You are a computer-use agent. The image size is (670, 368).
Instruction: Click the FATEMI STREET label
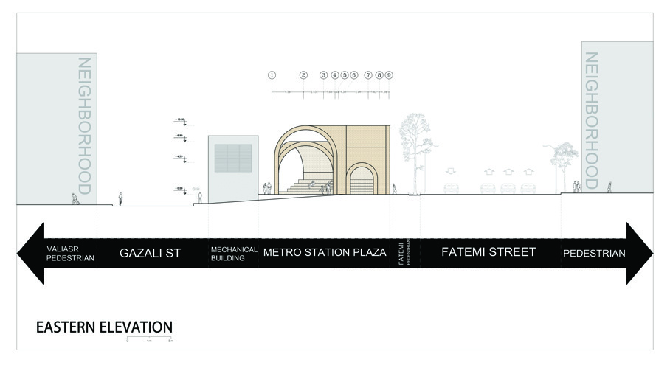point(488,252)
